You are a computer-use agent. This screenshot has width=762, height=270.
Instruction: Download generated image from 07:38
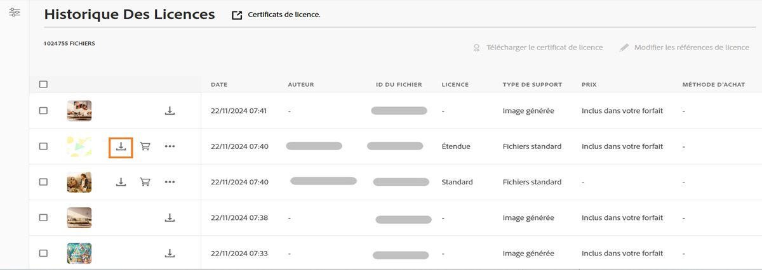pos(170,217)
